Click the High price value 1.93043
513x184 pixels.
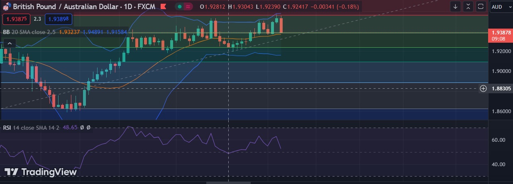coord(242,7)
